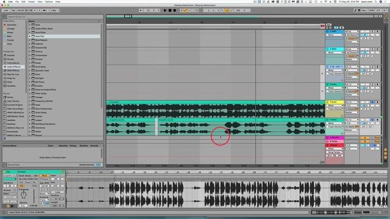Arm the Arrangement Record button
The image size is (390, 219).
[x=175, y=10]
